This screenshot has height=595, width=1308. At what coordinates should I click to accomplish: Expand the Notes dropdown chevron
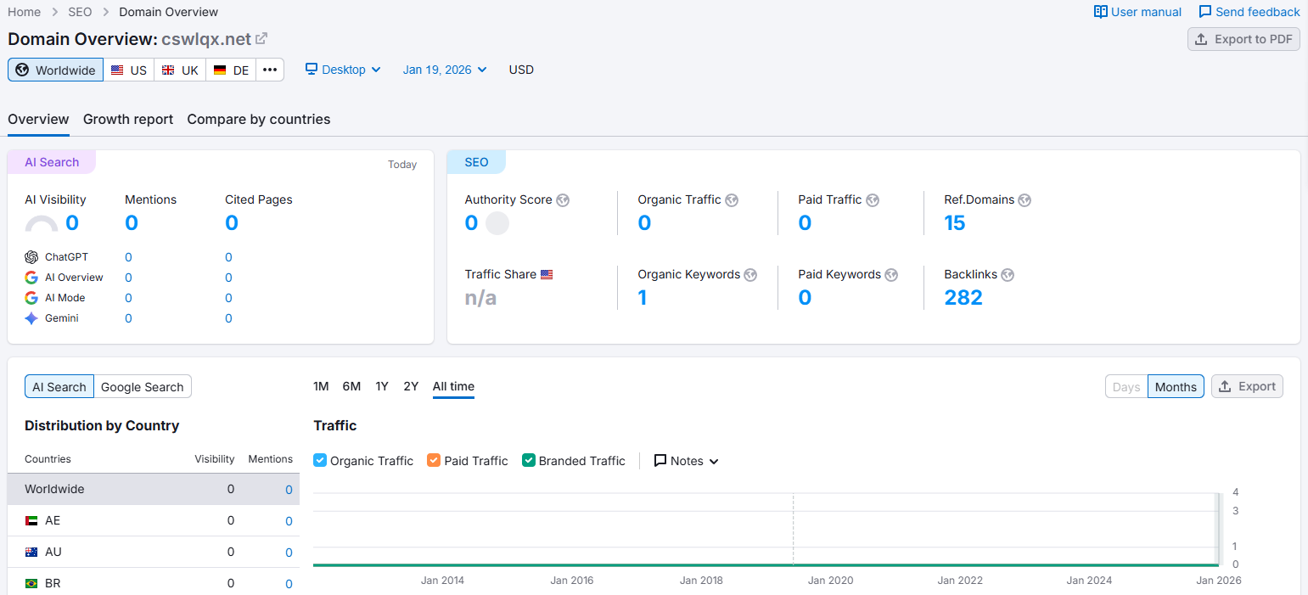[714, 461]
